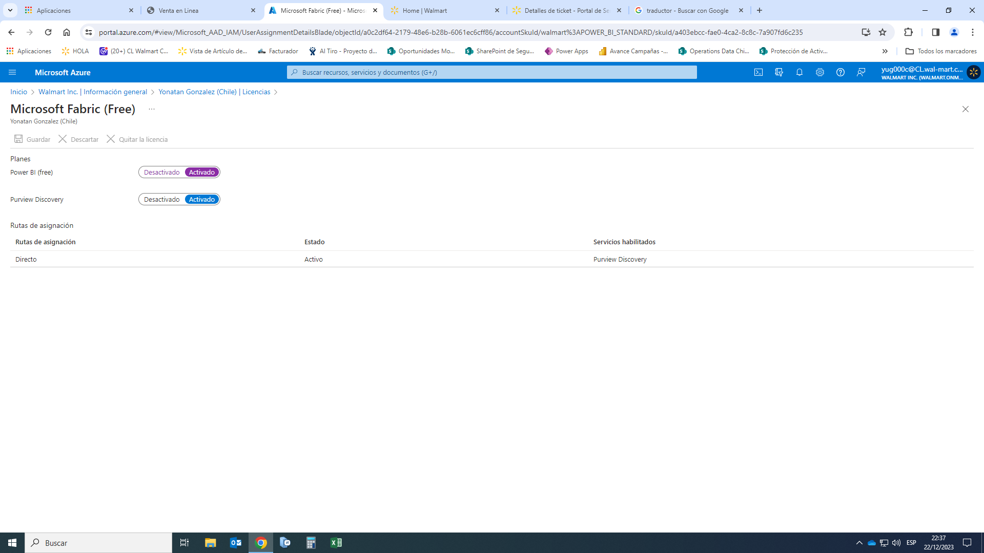The width and height of the screenshot is (984, 553).
Task: Expand the more options ellipsis beside title
Action: (x=152, y=109)
